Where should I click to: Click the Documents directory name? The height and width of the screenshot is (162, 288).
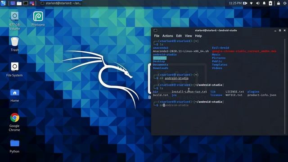coord(161,65)
